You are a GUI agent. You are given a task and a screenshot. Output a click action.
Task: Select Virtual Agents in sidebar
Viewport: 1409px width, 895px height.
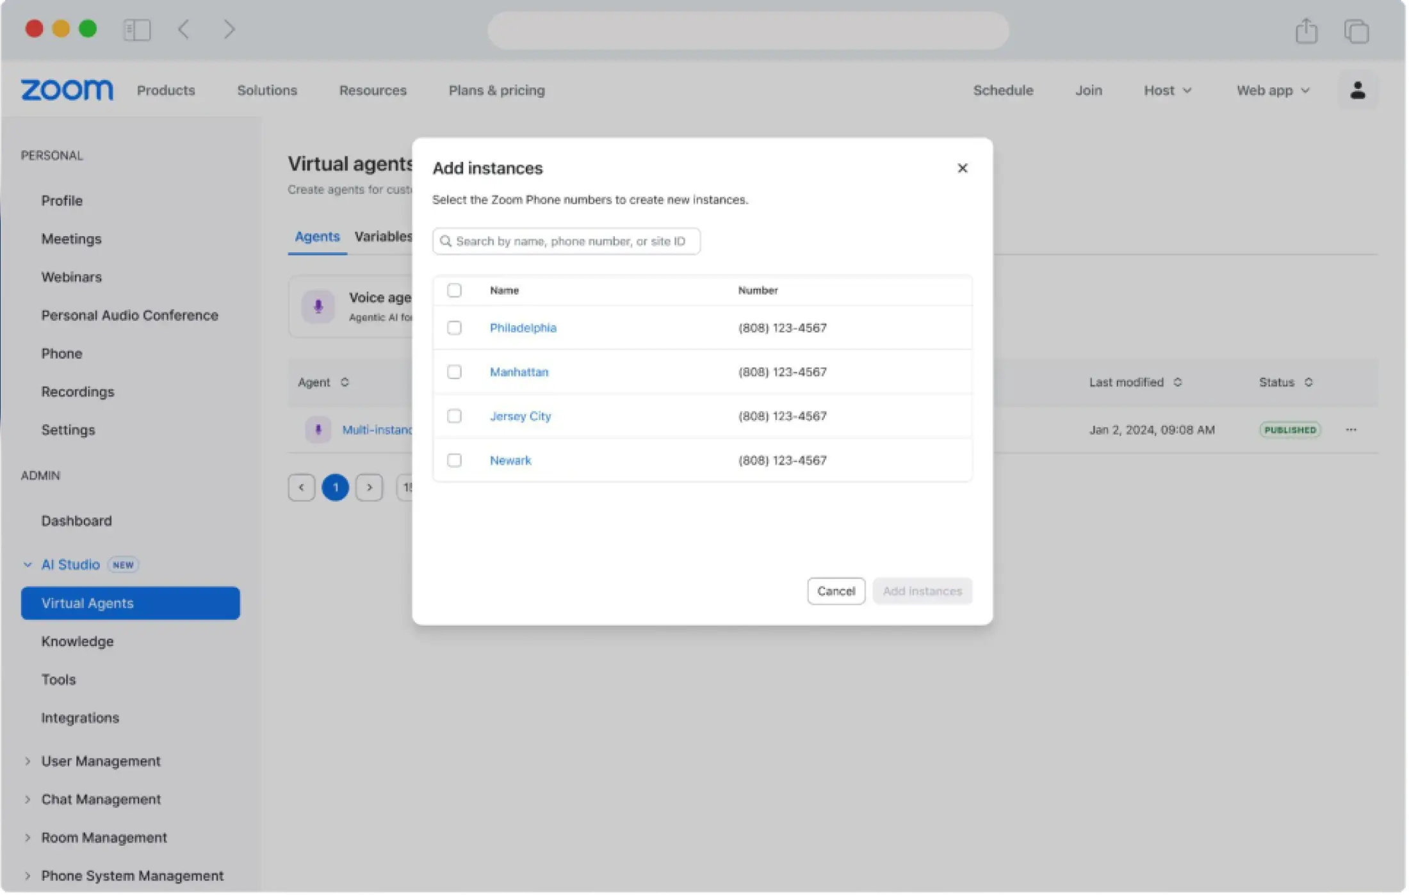(131, 604)
